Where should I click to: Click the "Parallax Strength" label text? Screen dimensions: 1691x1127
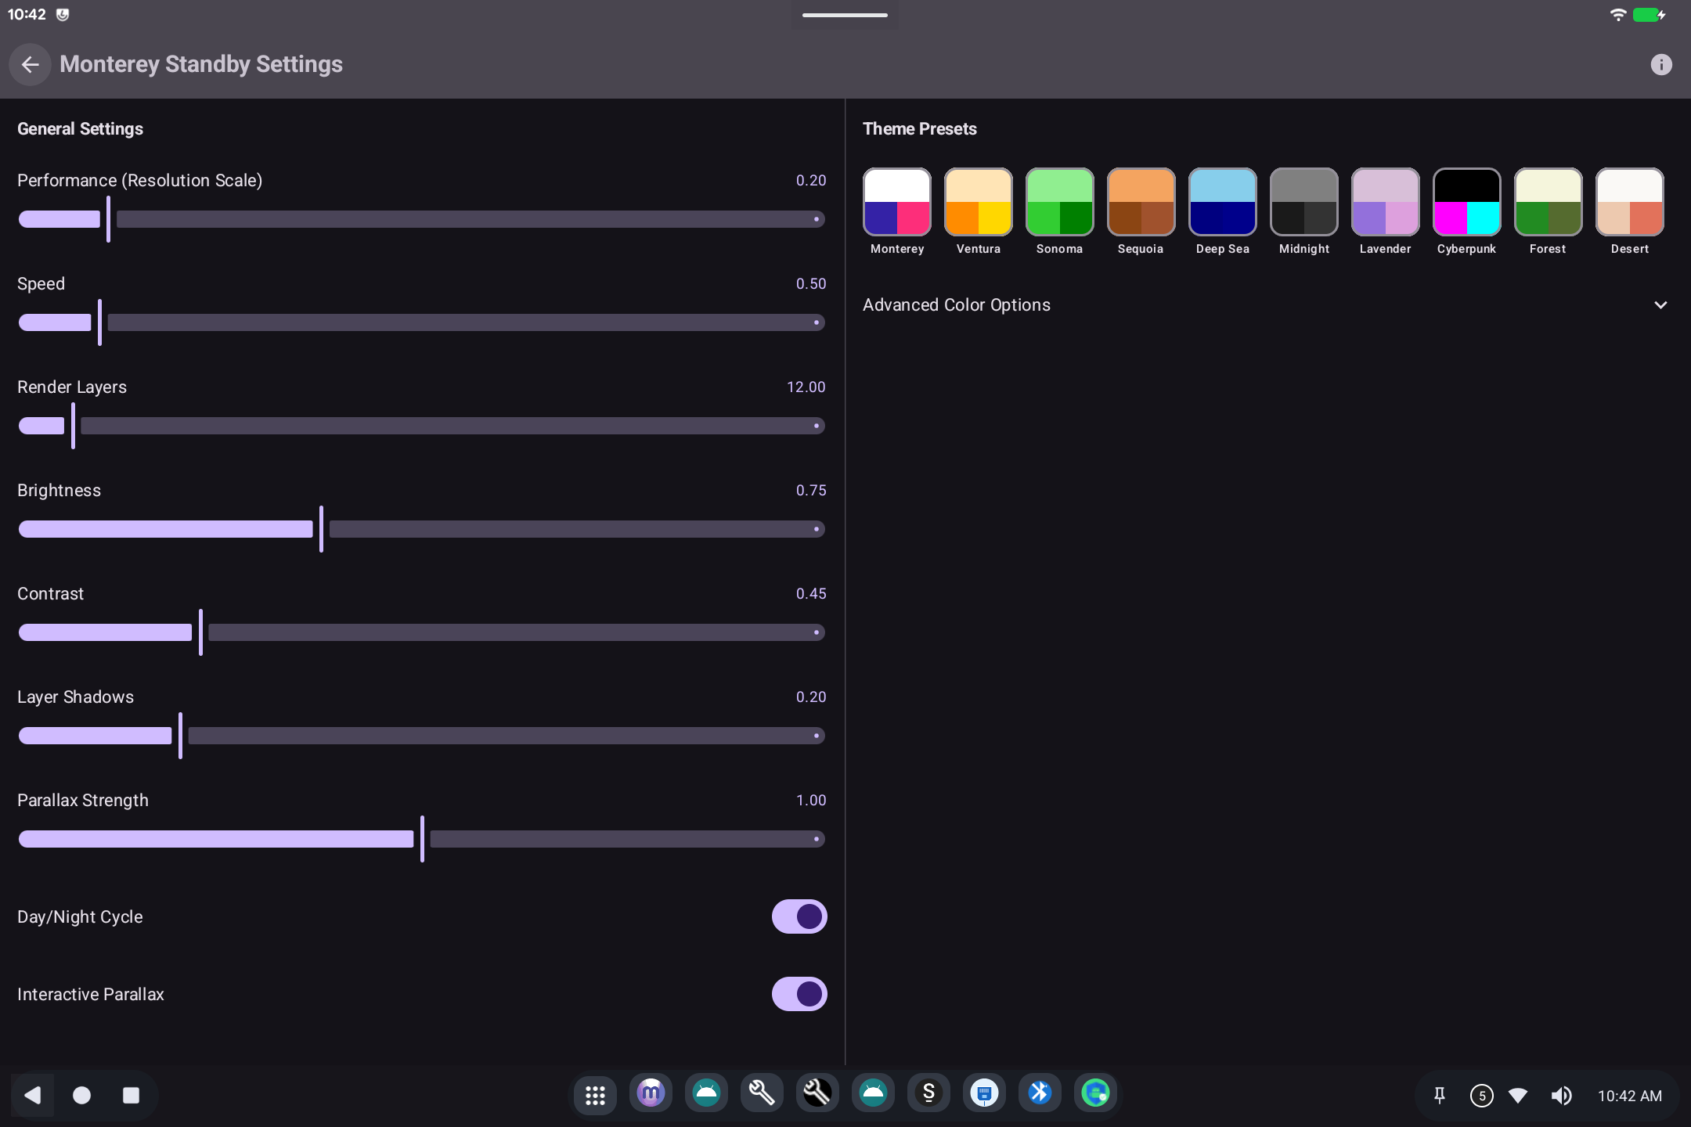coord(83,801)
